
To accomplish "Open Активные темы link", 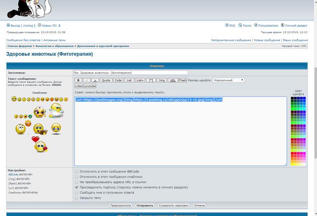I will (x=54, y=40).
